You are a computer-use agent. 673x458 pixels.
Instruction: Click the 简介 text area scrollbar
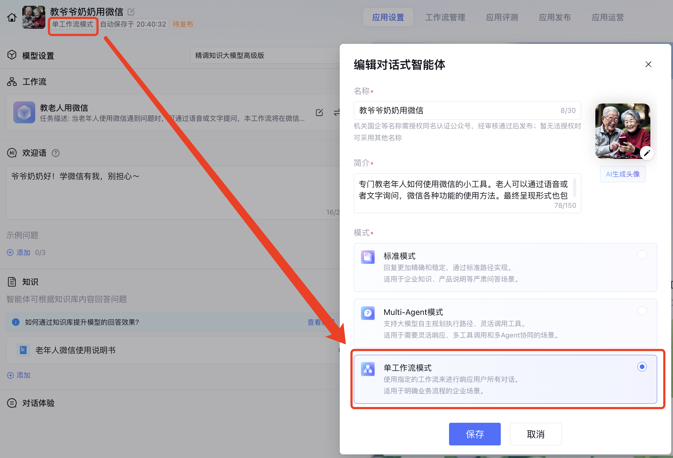[574, 188]
